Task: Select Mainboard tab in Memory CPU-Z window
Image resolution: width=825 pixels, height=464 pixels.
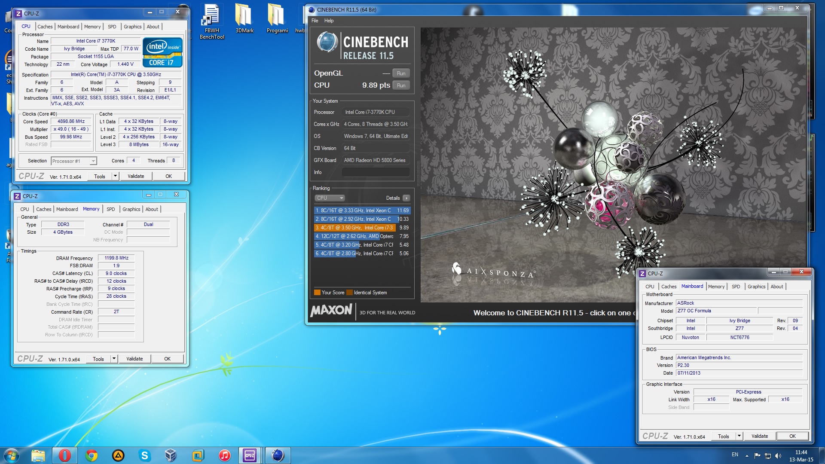Action: (67, 209)
